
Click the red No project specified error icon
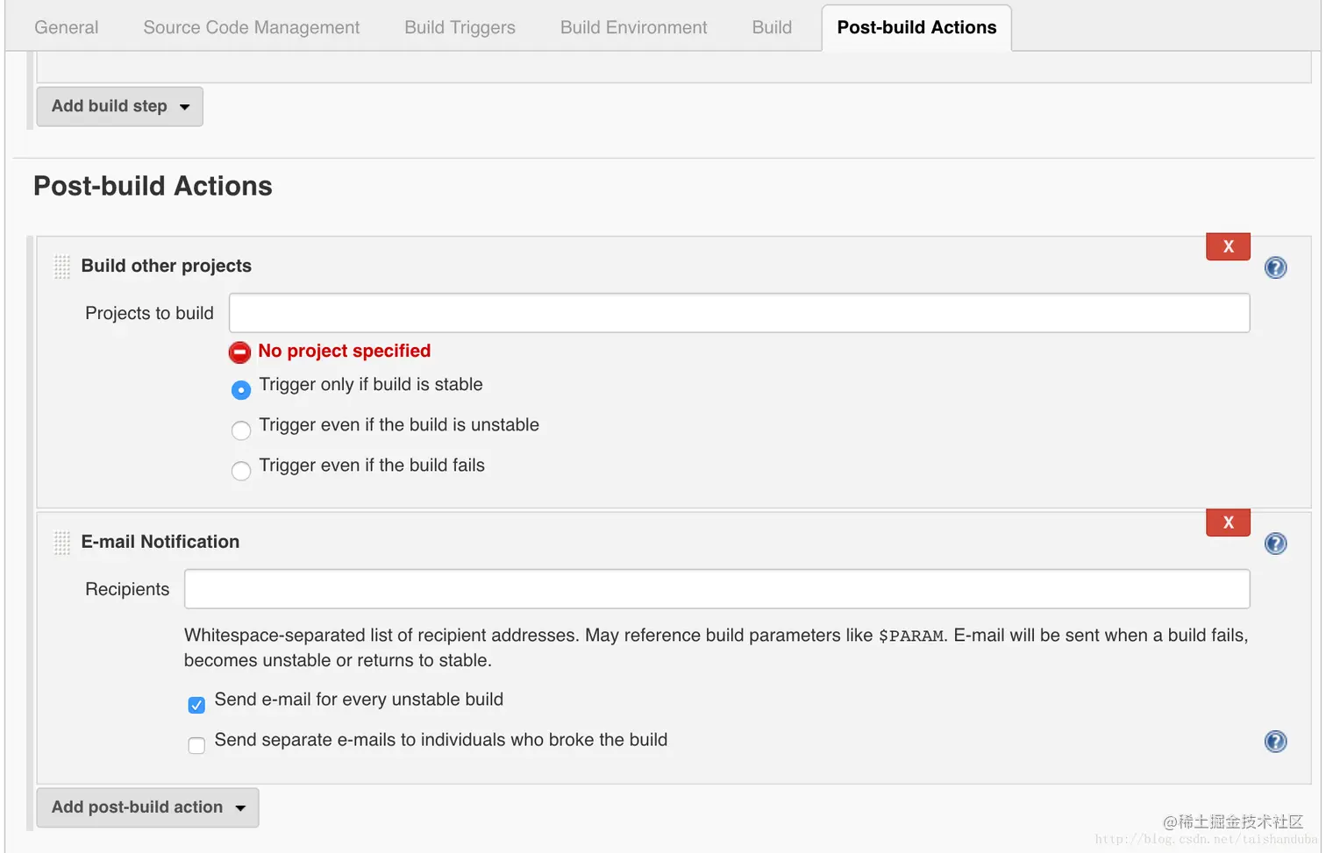coord(239,352)
